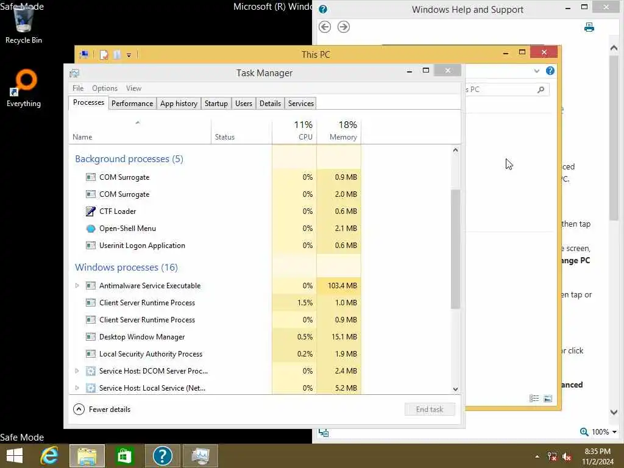This screenshot has height=468, width=624.
Task: Go back in Windows Help and Support
Action: point(325,27)
